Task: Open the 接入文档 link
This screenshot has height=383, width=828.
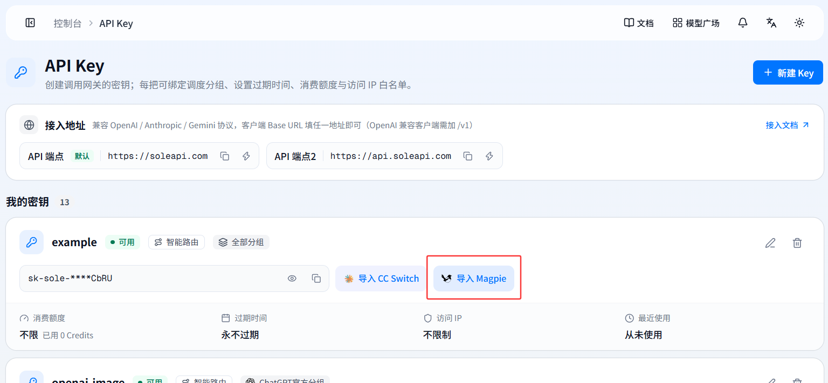Action: (787, 125)
